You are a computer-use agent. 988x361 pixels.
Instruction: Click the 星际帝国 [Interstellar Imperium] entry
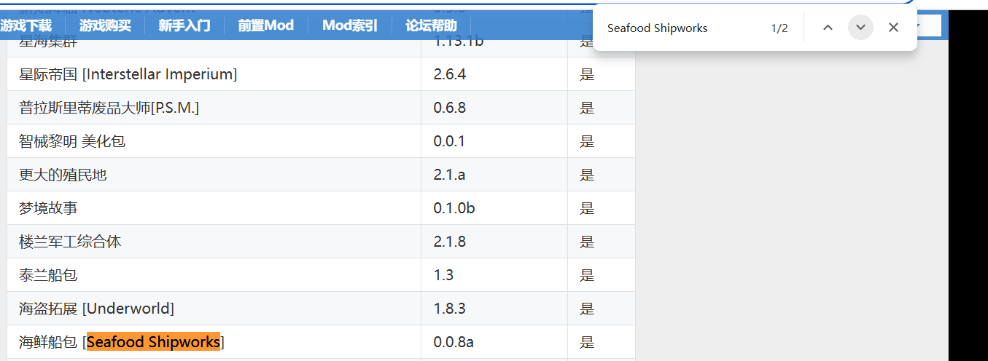coord(128,74)
